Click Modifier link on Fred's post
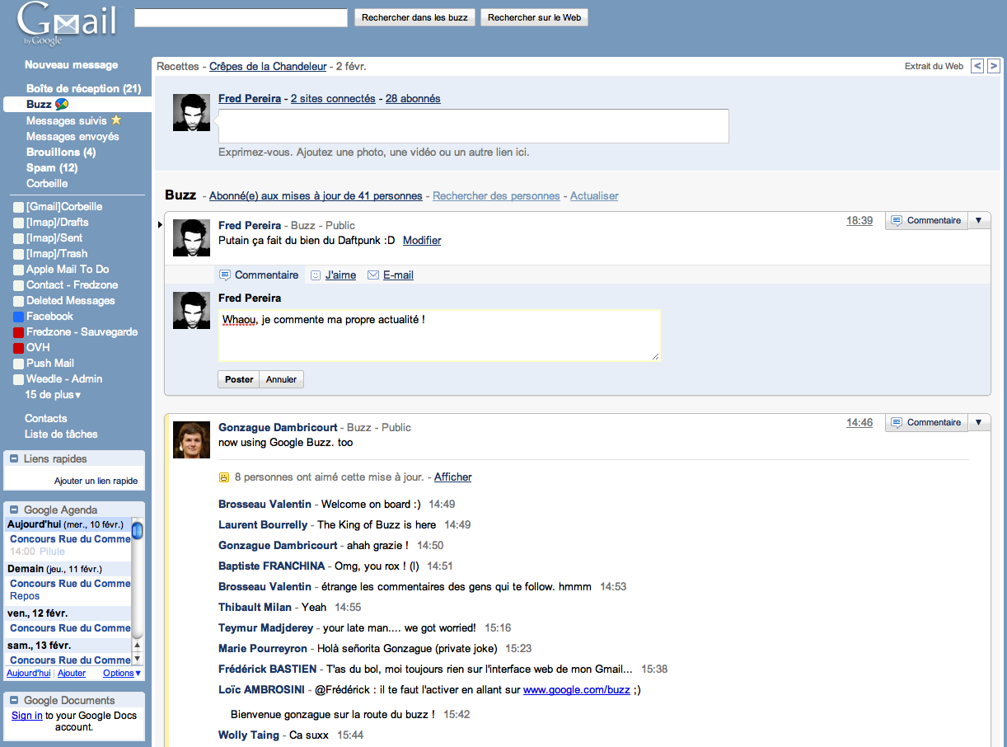 [422, 241]
